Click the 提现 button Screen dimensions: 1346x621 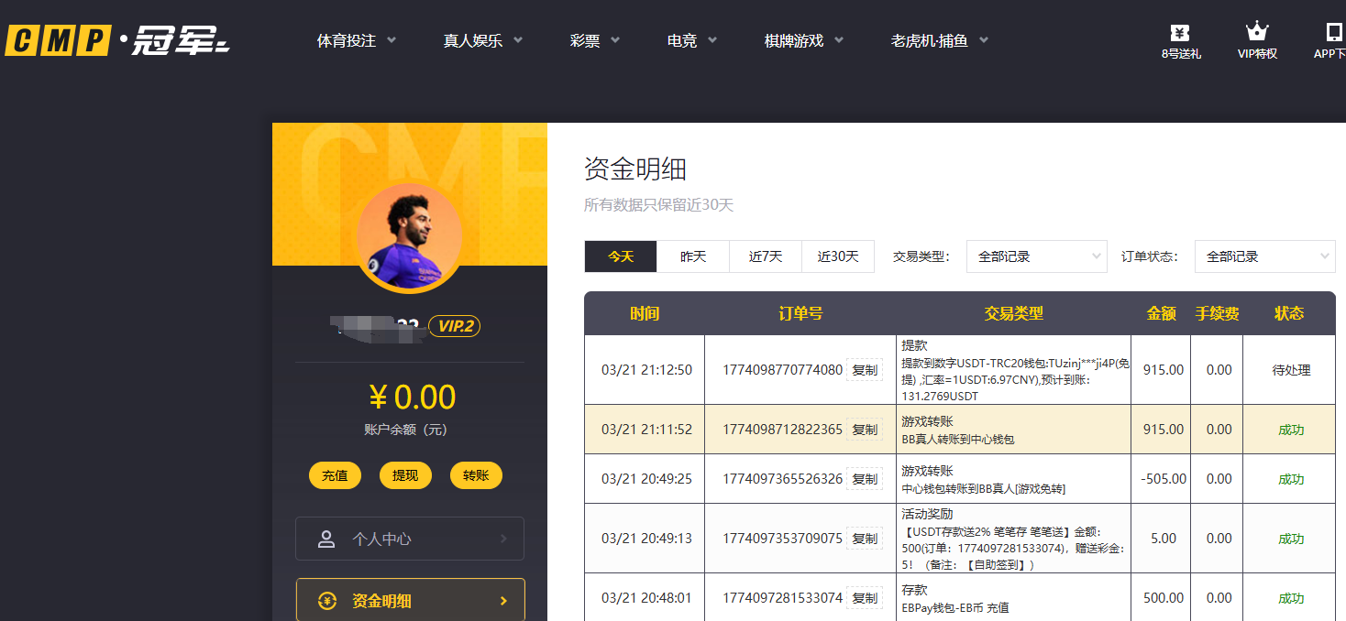[405, 475]
